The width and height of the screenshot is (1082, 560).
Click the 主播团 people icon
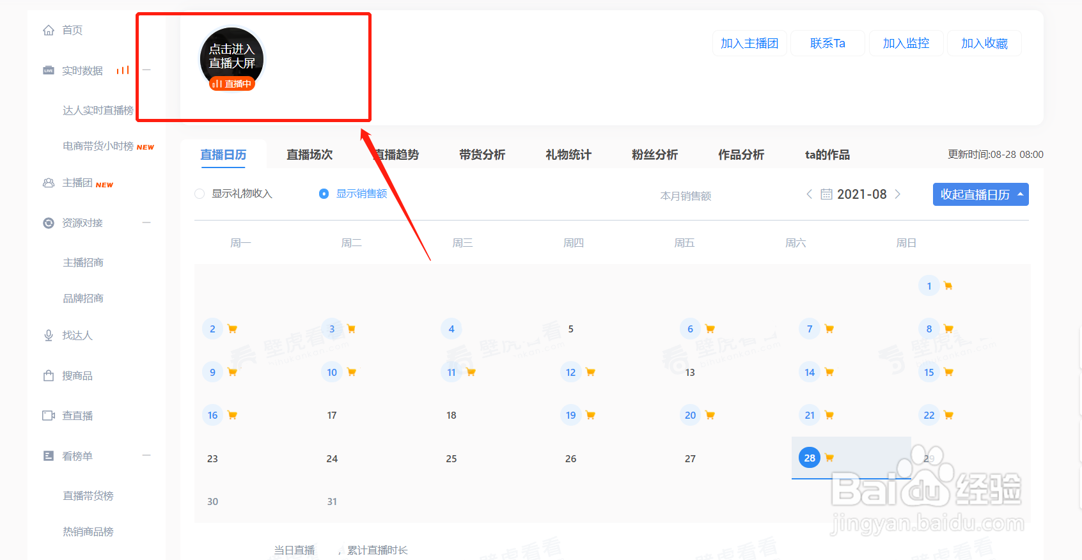(49, 183)
